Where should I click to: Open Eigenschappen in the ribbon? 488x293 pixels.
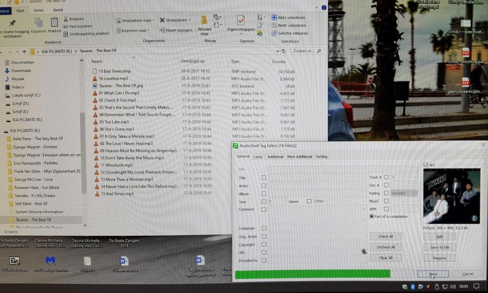pyautogui.click(x=241, y=21)
